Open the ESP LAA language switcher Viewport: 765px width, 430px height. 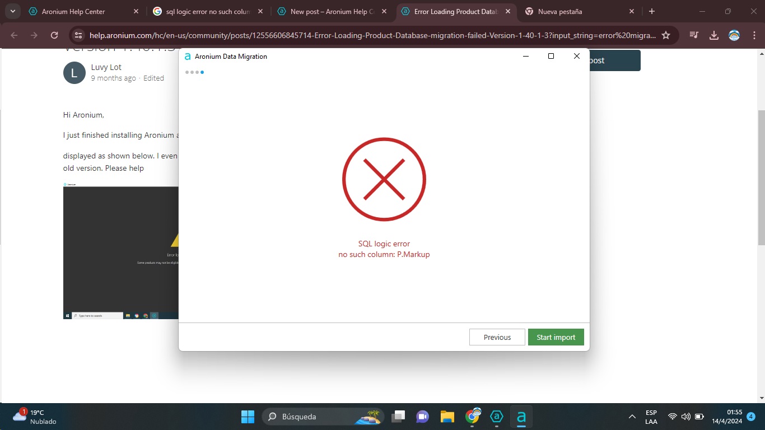pos(651,417)
